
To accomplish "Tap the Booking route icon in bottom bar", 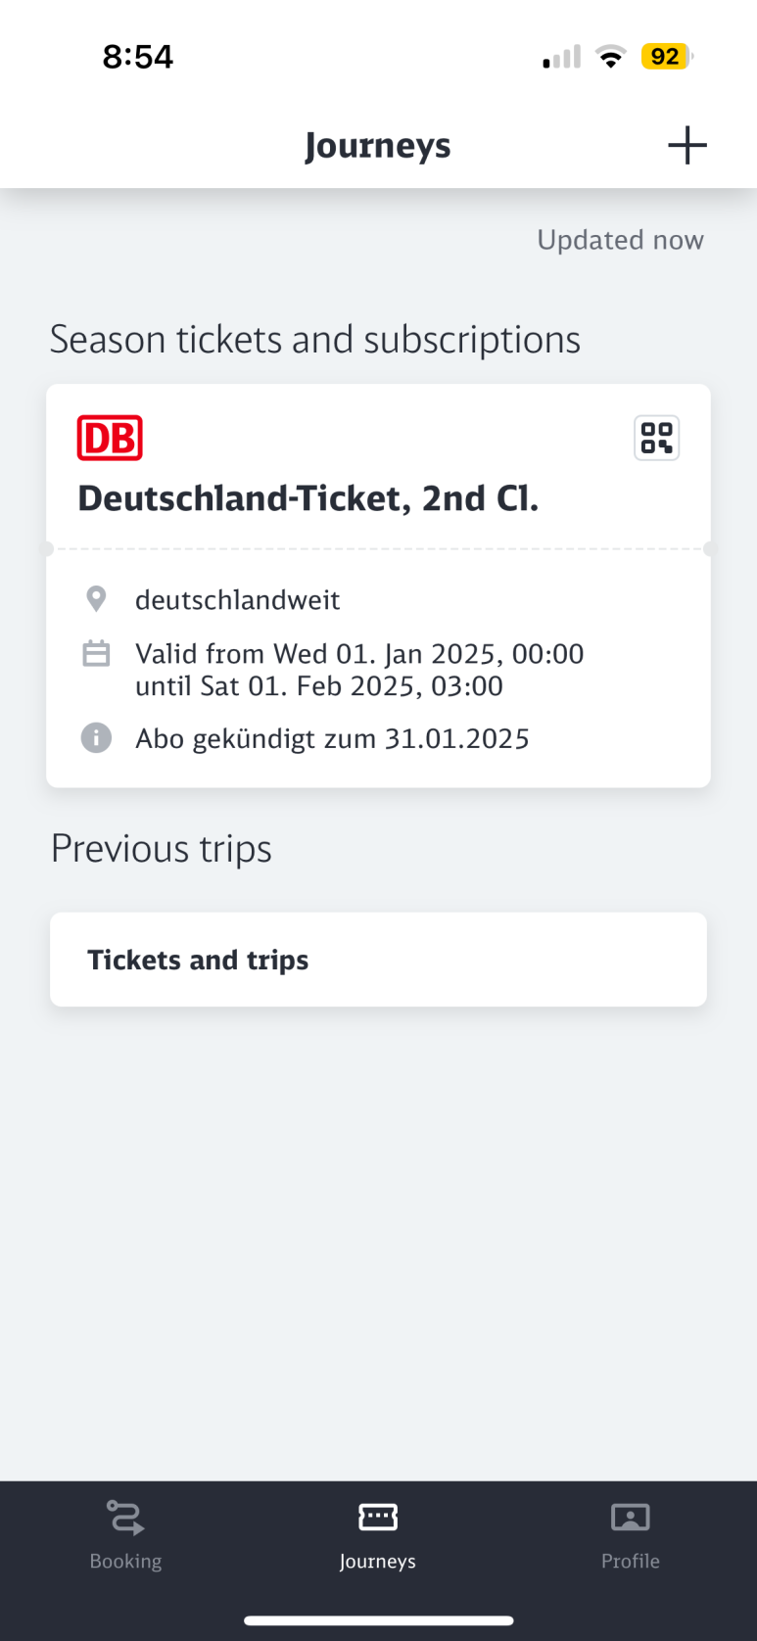I will 125,1518.
